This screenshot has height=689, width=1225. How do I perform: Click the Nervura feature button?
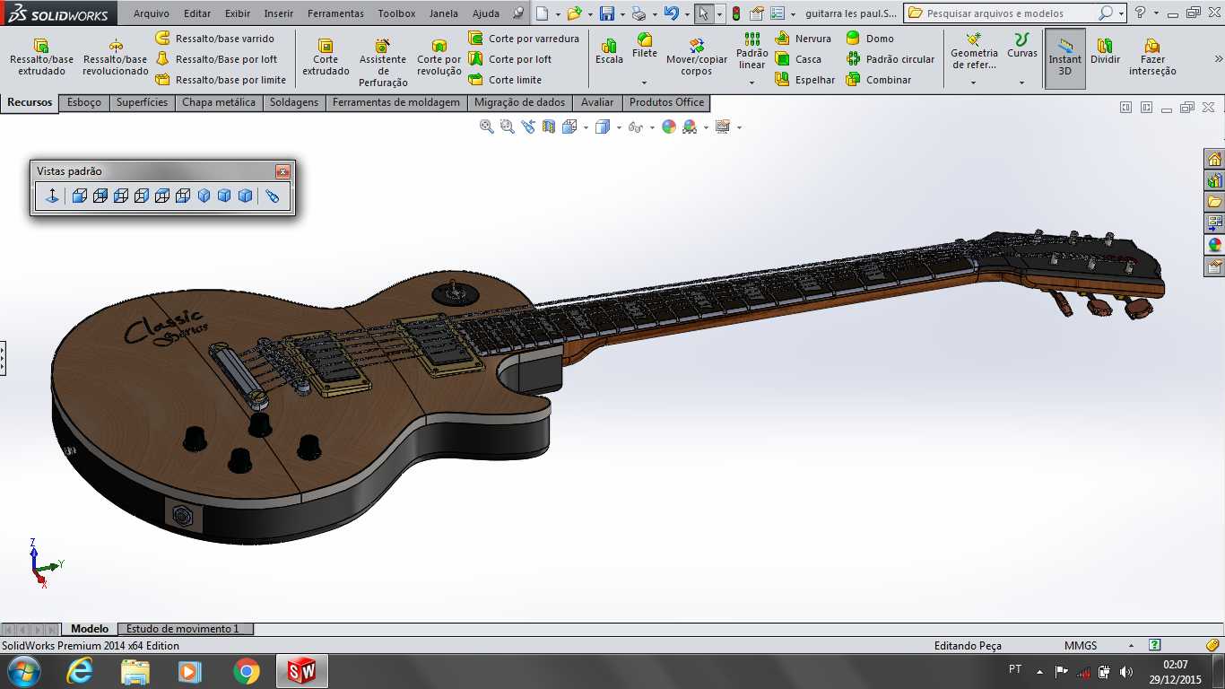[804, 39]
